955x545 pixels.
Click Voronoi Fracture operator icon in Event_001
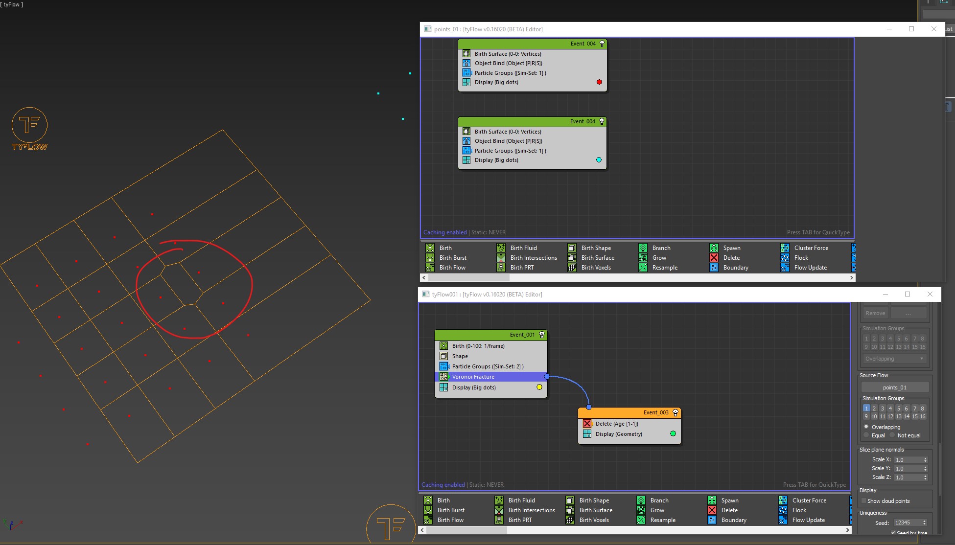[443, 377]
